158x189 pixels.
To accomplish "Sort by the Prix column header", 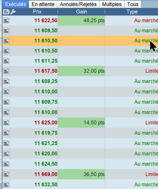I will point(37,12).
